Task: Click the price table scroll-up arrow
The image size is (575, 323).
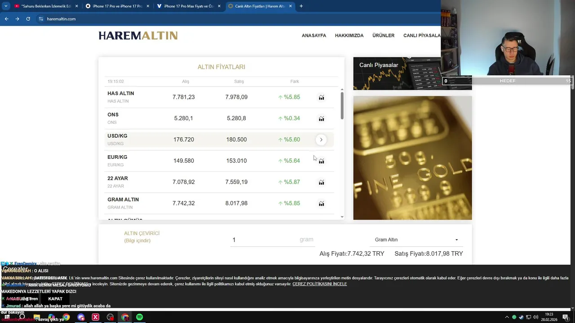Action: pos(342,89)
